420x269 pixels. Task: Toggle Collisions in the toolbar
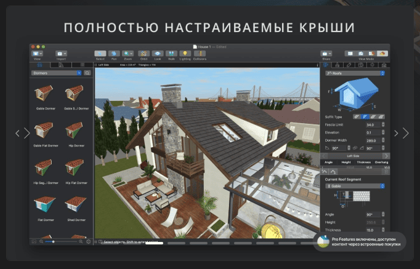200,54
